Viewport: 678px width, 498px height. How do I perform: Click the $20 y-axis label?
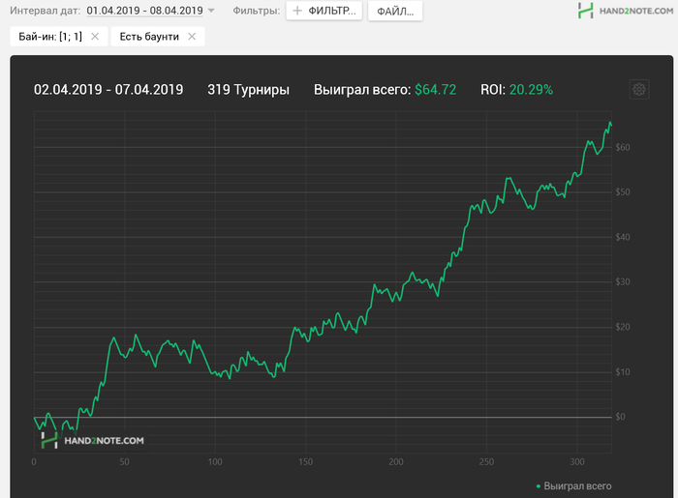click(623, 327)
